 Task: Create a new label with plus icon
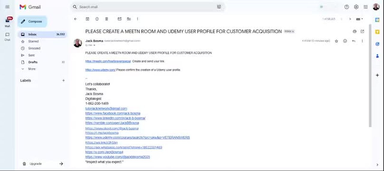pyautogui.click(x=63, y=81)
